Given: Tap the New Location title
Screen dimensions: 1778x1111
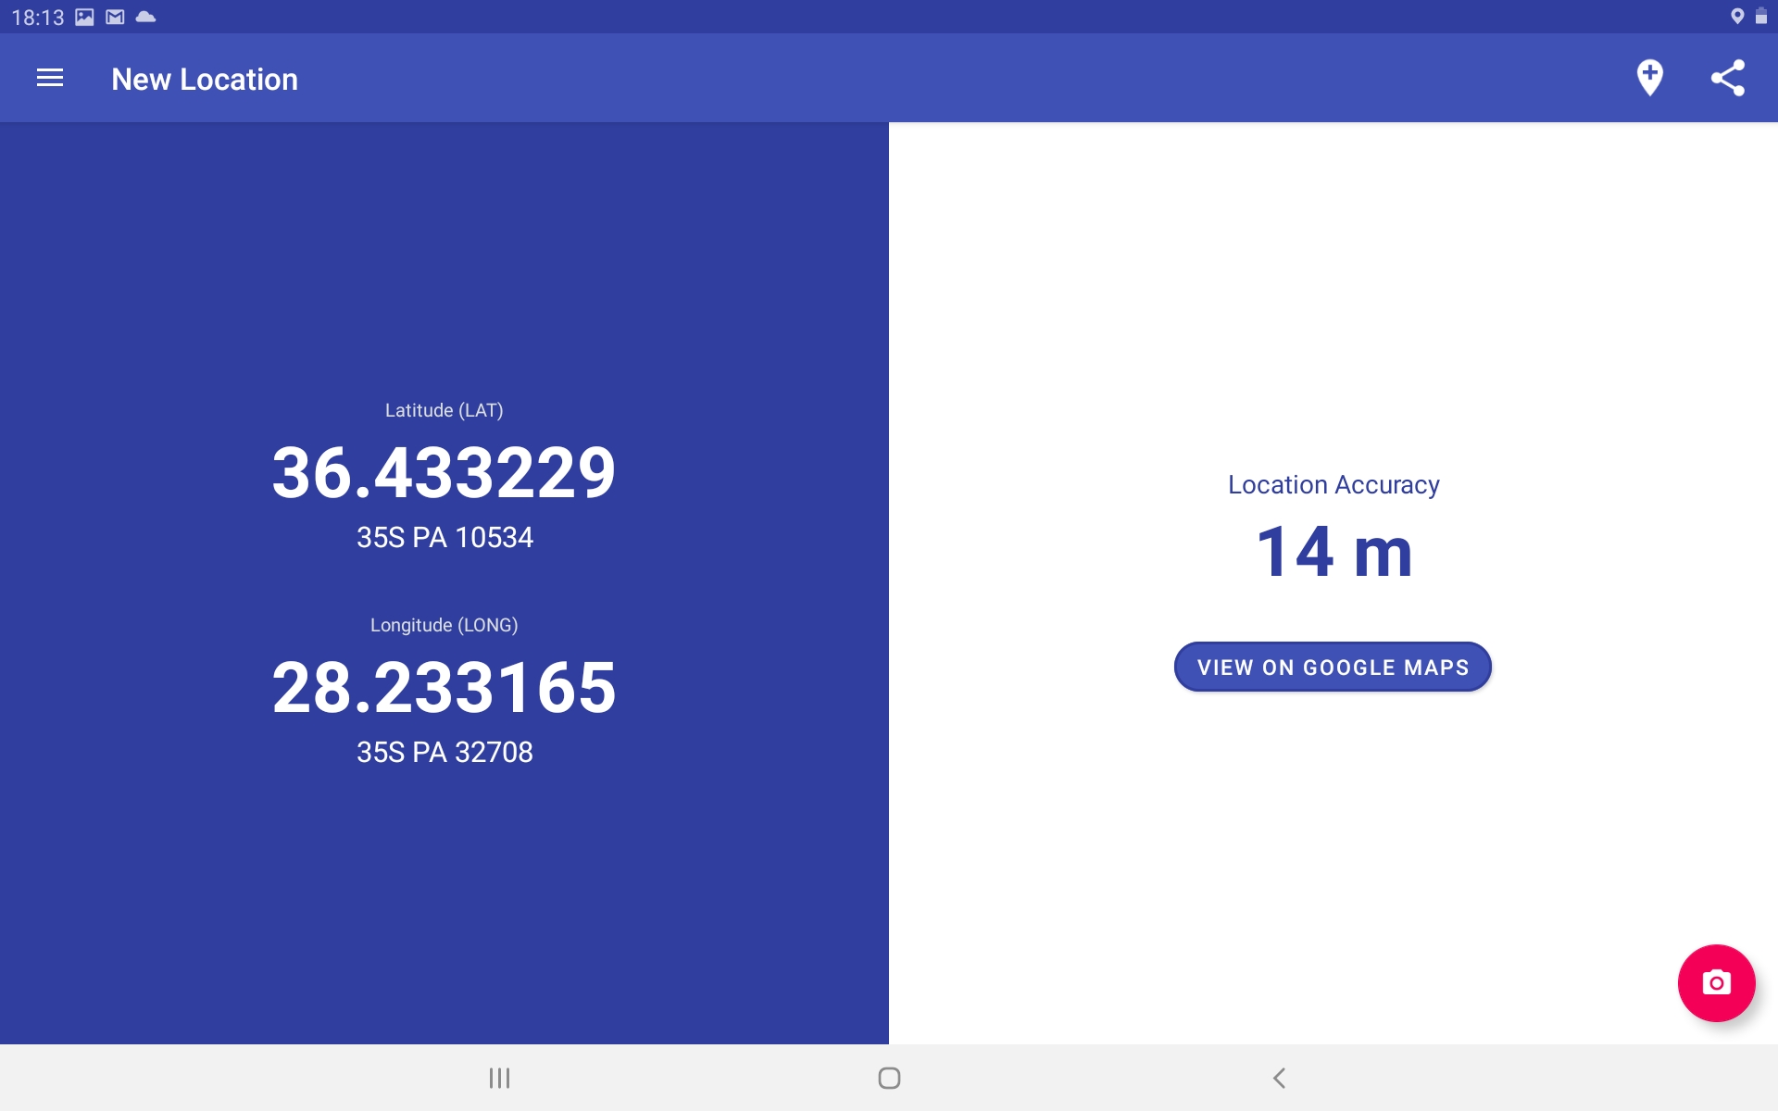Looking at the screenshot, I should pyautogui.click(x=205, y=80).
